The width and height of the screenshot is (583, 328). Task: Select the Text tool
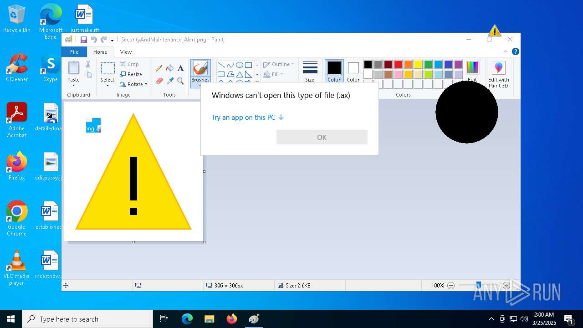click(x=180, y=68)
